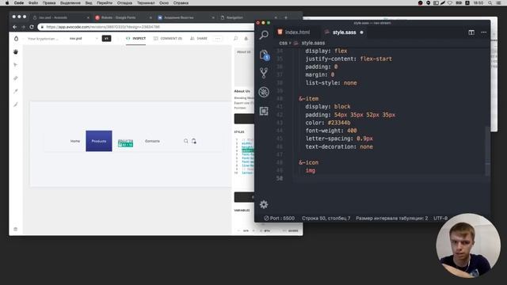This screenshot has width=507, height=285.
Task: Click style.sass in the breadcrumb path
Action: (313, 43)
